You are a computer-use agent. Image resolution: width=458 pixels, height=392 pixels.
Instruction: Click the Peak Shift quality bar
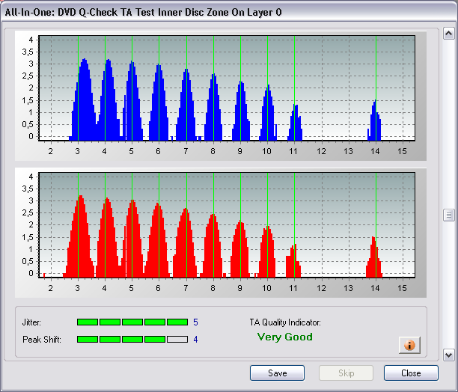(132, 339)
